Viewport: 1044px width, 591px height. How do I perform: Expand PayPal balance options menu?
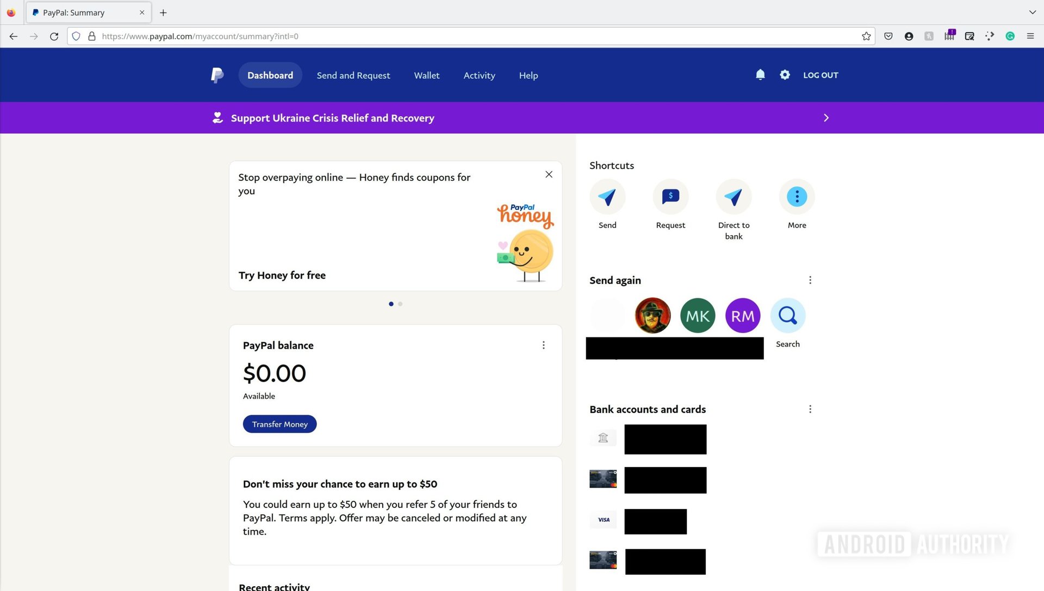543,344
